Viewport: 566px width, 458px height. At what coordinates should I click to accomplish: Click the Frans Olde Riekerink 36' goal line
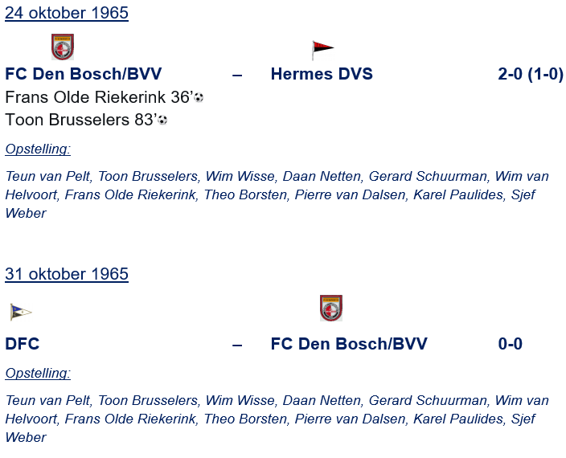tap(98, 97)
